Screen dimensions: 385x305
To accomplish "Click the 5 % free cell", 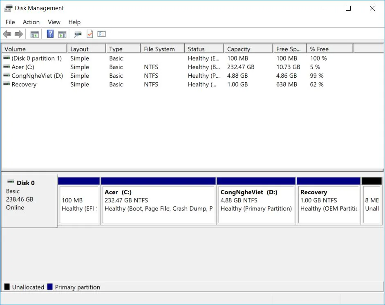I will (315, 67).
